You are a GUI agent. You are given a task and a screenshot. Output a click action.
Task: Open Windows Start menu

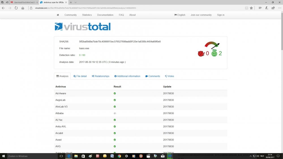click(x=3, y=156)
